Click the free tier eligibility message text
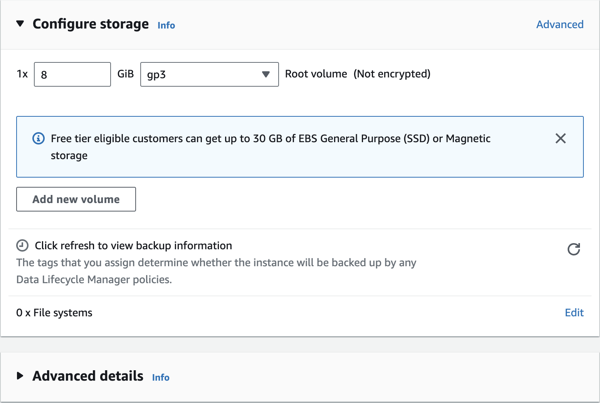Screen dimensions: 600x403 click(270, 139)
